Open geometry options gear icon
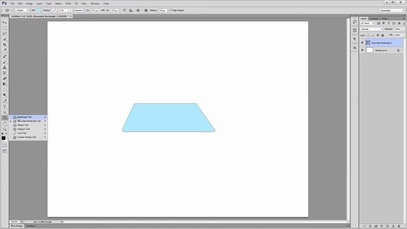The image size is (407, 229). pyautogui.click(x=146, y=10)
